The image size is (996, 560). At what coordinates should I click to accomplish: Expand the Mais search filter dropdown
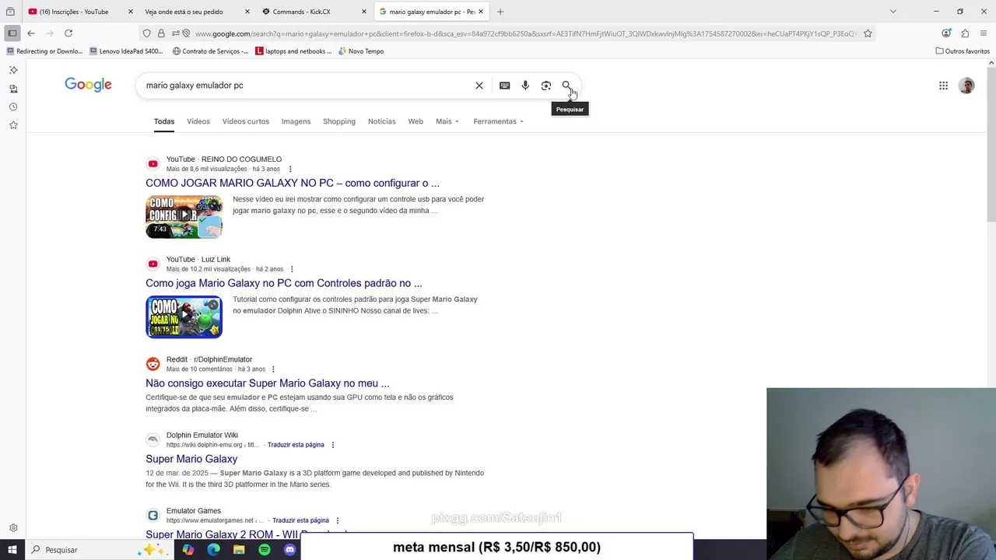point(447,121)
